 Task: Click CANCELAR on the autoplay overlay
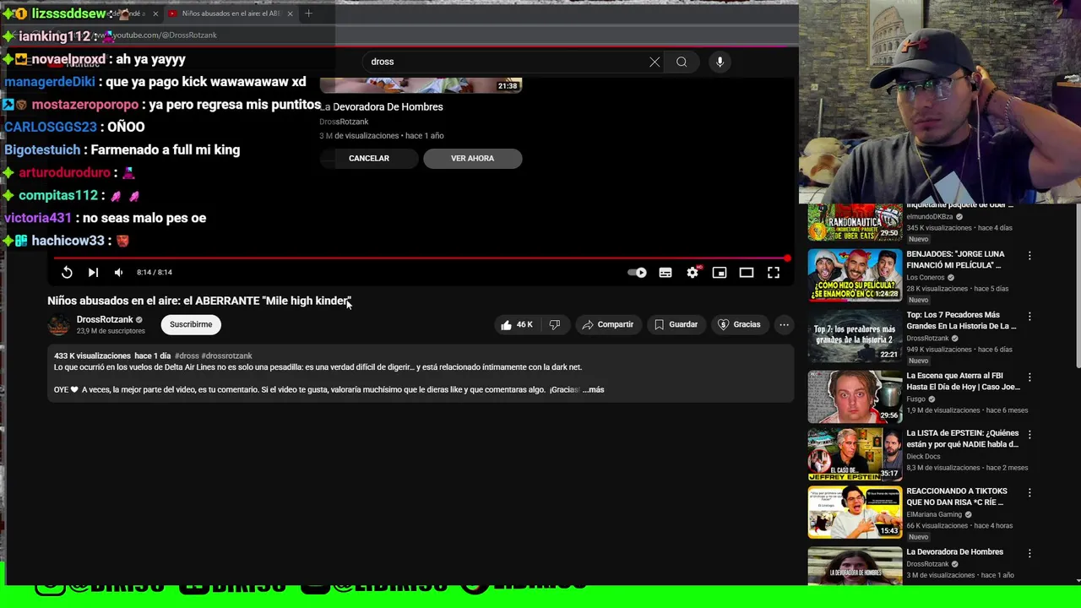tap(369, 158)
